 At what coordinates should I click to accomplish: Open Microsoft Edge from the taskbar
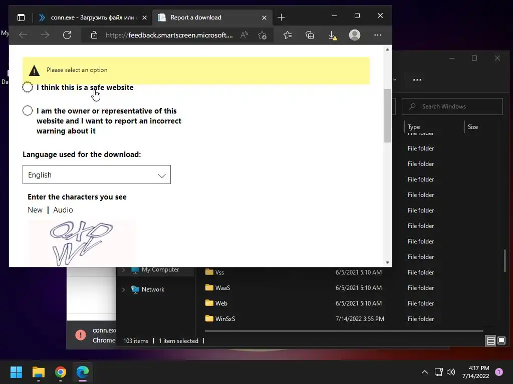[83, 372]
